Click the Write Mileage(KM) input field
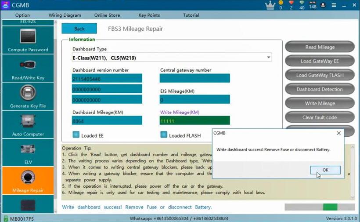 point(194,120)
